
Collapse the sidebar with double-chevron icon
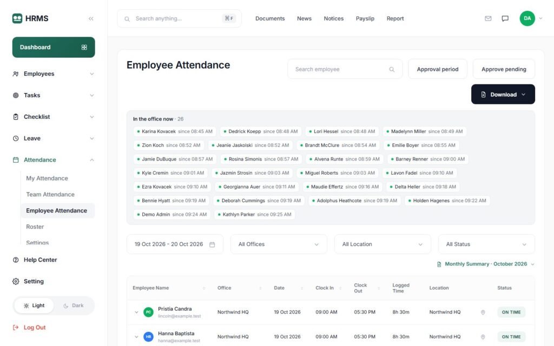pos(91,19)
